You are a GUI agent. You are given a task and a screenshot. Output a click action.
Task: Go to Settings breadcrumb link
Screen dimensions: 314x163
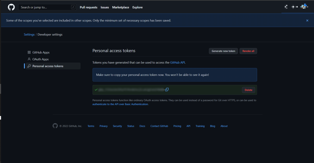point(29,34)
